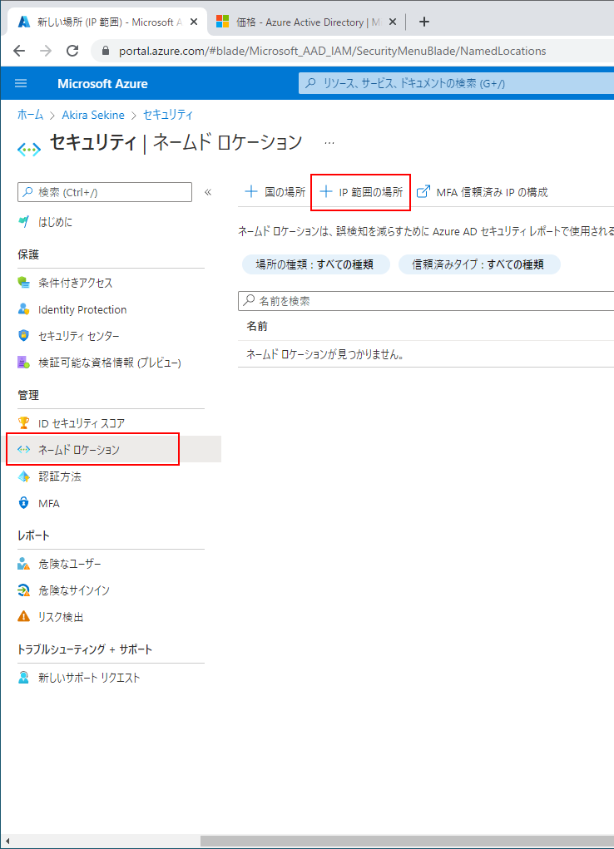Viewport: 614px width, 849px height.
Task: Open 検証可能な資格情報 (プレビュー) item
Action: click(111, 363)
